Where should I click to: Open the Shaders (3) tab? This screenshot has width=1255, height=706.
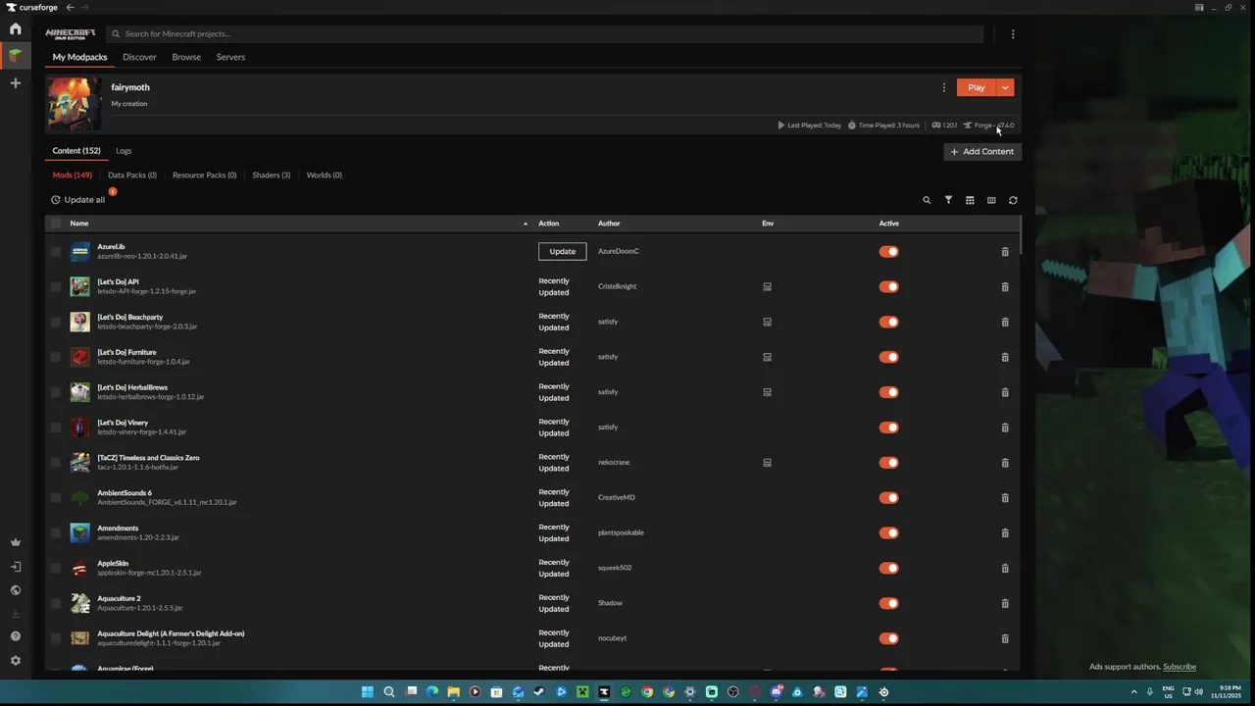pyautogui.click(x=272, y=176)
